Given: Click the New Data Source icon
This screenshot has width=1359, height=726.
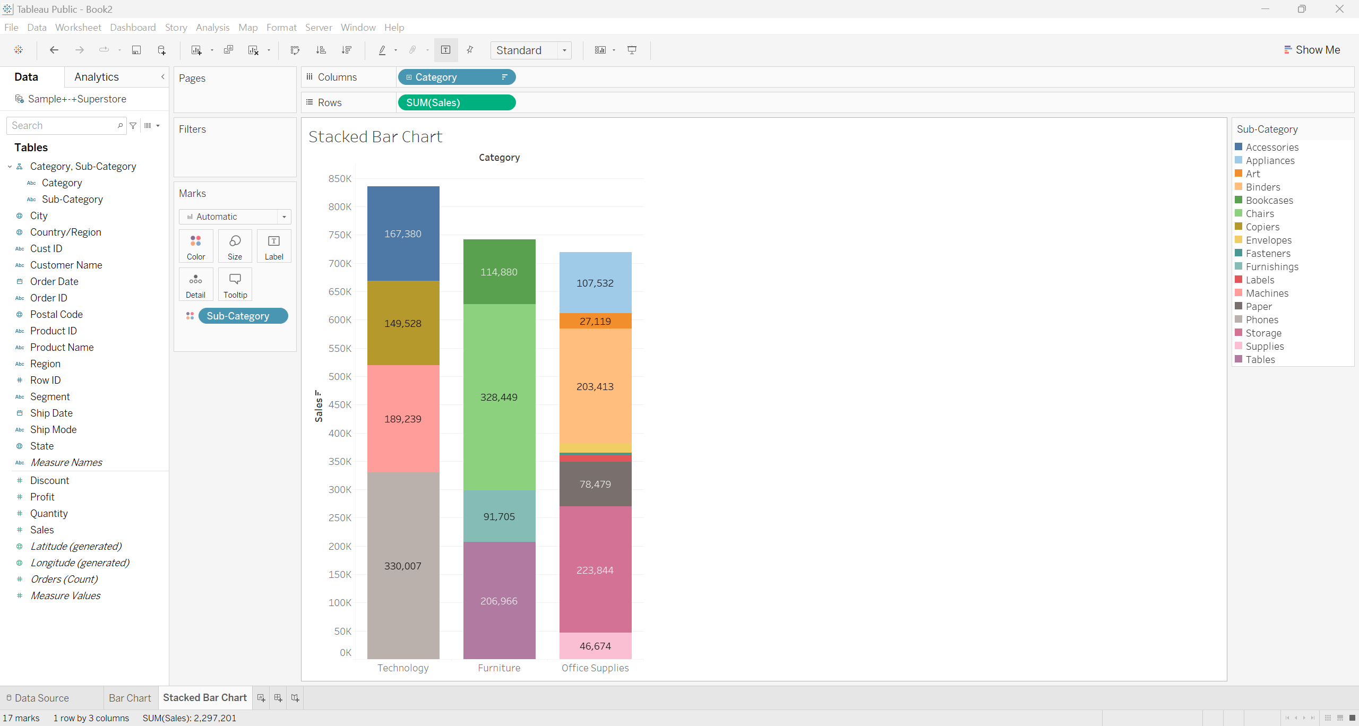Looking at the screenshot, I should [162, 50].
